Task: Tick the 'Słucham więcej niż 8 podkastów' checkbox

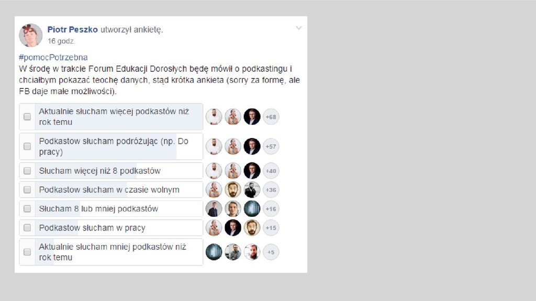Action: click(27, 171)
